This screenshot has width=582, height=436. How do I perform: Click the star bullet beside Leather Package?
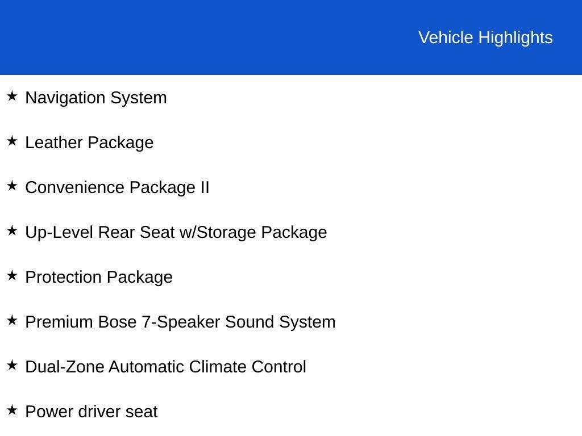coord(12,141)
